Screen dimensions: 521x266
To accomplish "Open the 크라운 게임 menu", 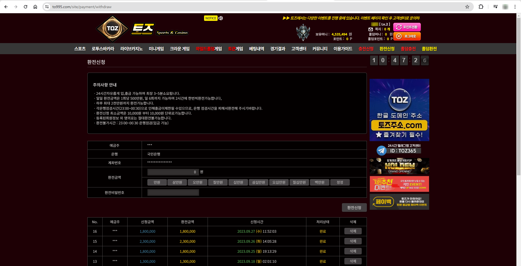I will click(180, 49).
